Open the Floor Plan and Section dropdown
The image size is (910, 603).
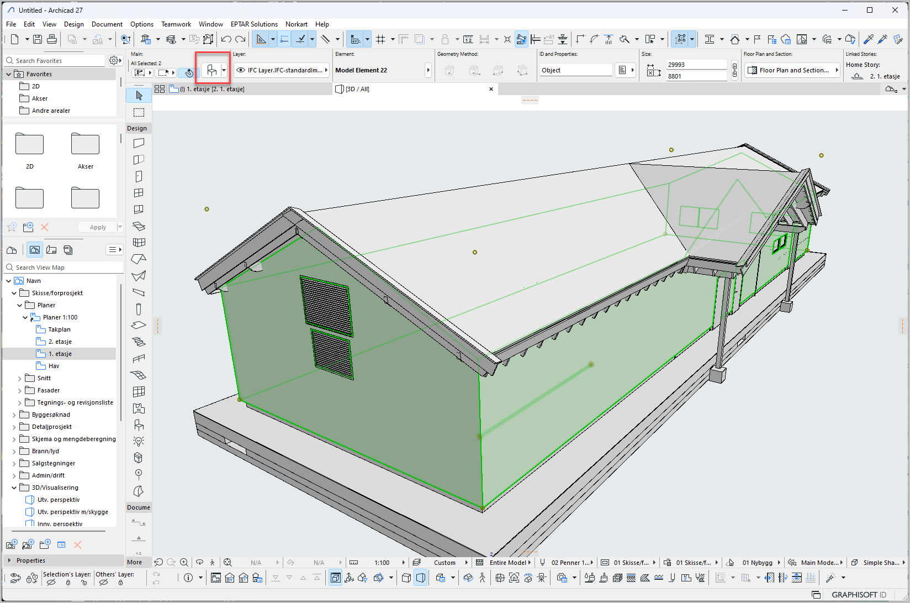point(792,70)
